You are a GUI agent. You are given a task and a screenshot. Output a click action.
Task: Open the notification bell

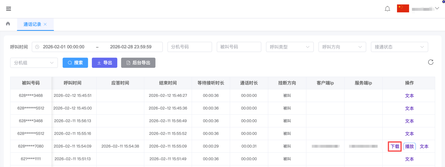(x=387, y=9)
